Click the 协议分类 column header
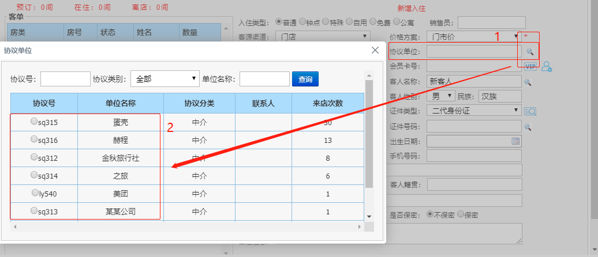Viewport: 598px width, 257px height. (x=200, y=103)
